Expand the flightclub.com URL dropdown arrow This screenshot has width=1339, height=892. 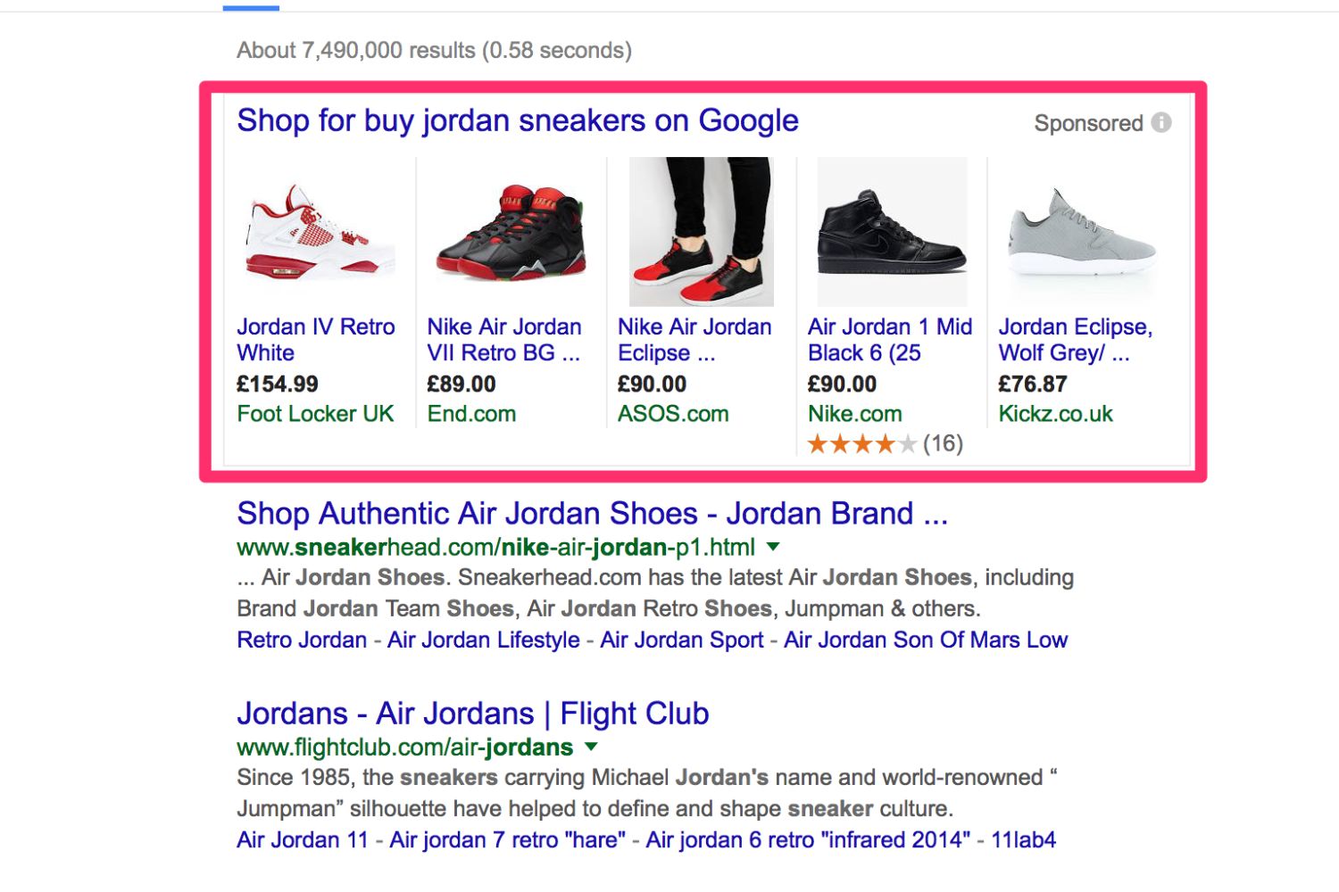point(591,747)
